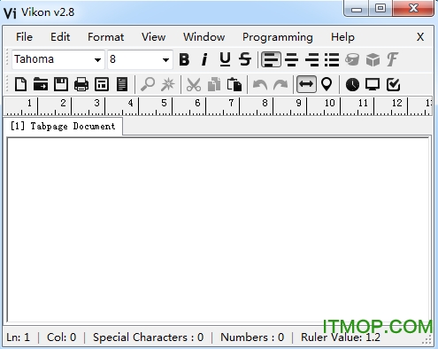Click the magnifier find icon
438x349 pixels.
[148, 84]
